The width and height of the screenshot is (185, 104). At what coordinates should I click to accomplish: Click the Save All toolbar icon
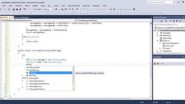[x=20, y=9]
